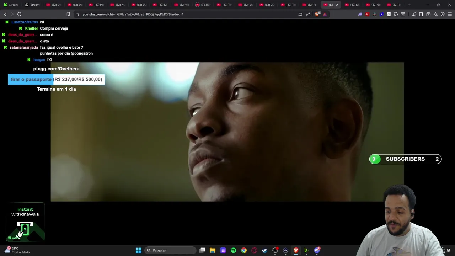Viewport: 455px width, 256px height.
Task: Click the "tirar o passaporte" donation goal bar
Action: [x=56, y=79]
